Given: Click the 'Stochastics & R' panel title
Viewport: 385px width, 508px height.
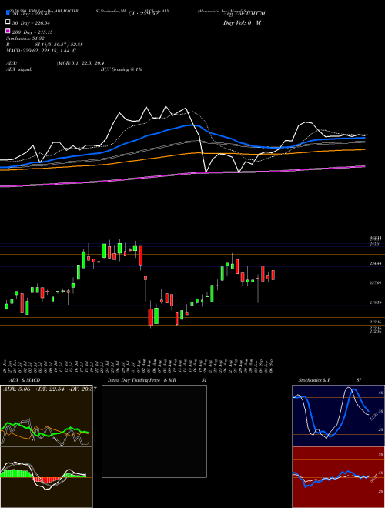Looking at the screenshot, I should (x=314, y=380).
